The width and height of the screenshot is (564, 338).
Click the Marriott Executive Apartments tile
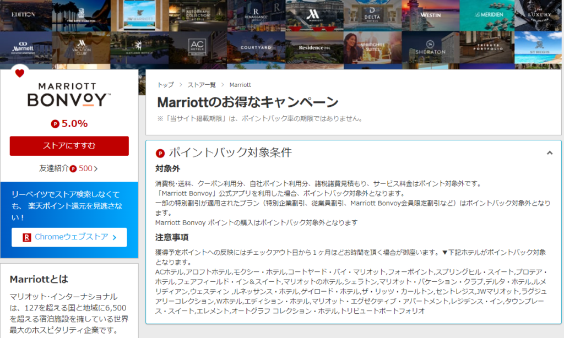coord(26,47)
